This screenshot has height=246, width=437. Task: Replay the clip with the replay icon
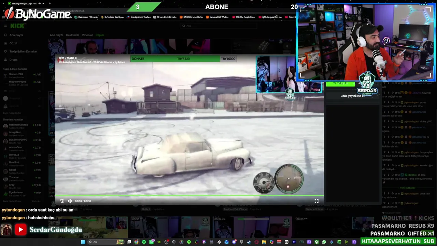point(62,201)
